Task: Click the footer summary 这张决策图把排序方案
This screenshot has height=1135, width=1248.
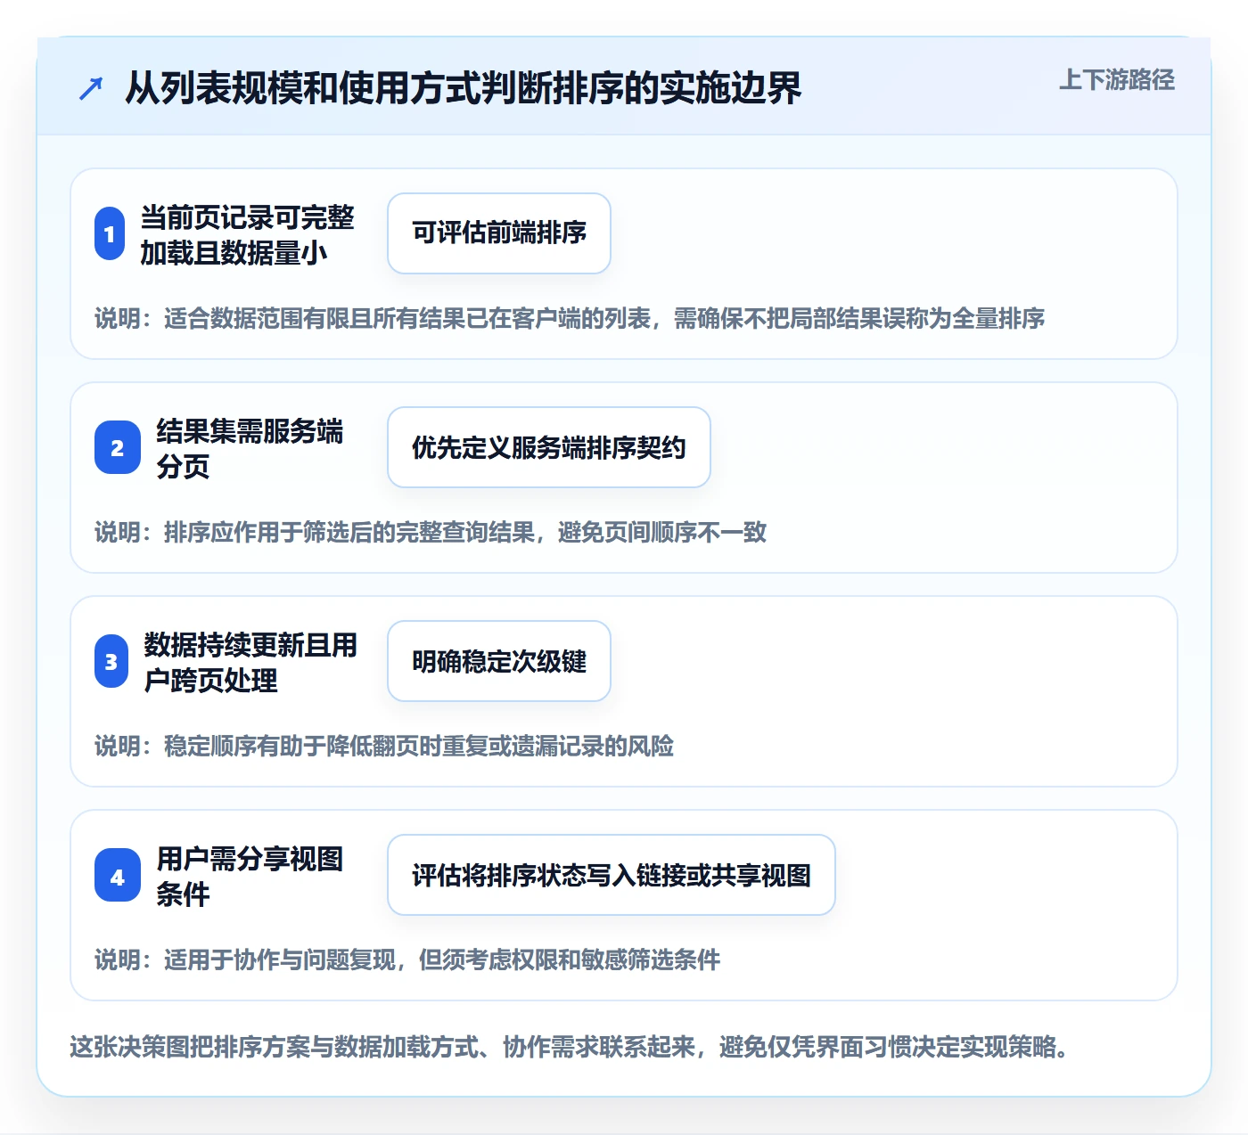Action: [569, 1047]
